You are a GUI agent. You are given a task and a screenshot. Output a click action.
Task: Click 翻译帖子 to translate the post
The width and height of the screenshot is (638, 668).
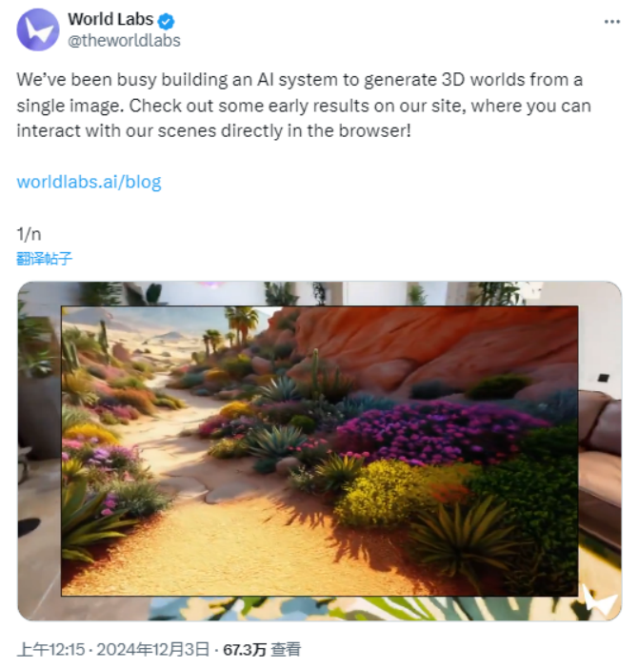click(x=45, y=259)
